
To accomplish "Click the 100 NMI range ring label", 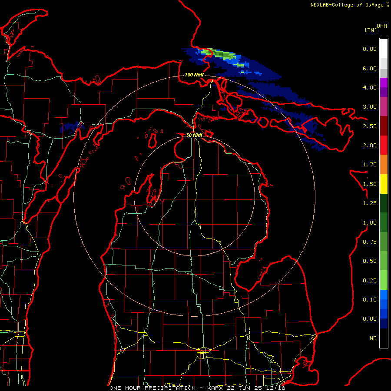I will coord(194,75).
